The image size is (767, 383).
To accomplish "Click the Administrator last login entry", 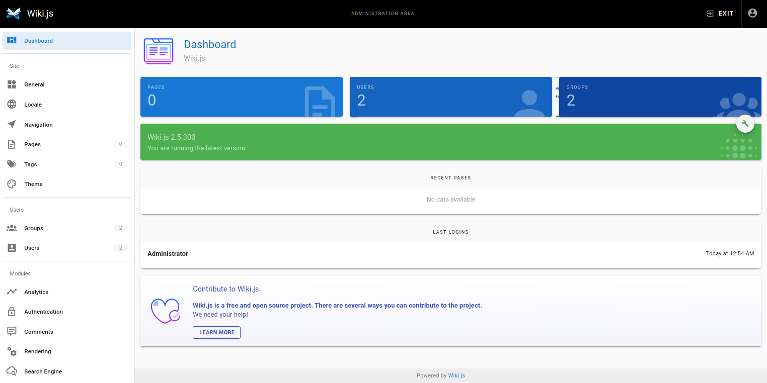I will (168, 254).
